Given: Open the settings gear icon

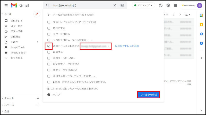Looking at the screenshot, I should pyautogui.click(x=168, y=5).
